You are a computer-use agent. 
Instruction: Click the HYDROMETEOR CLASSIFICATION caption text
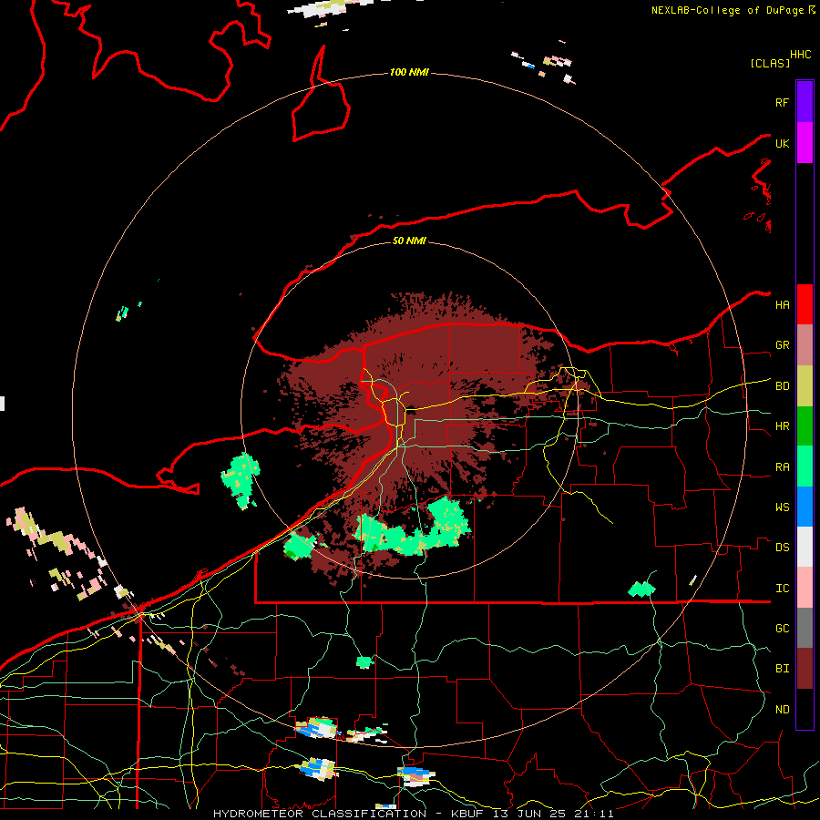320,814
